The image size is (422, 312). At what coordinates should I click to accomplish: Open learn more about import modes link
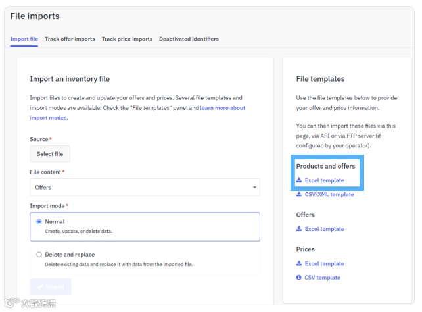click(223, 108)
